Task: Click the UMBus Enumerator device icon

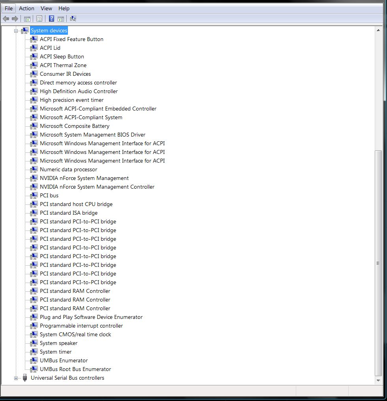Action: coord(34,361)
